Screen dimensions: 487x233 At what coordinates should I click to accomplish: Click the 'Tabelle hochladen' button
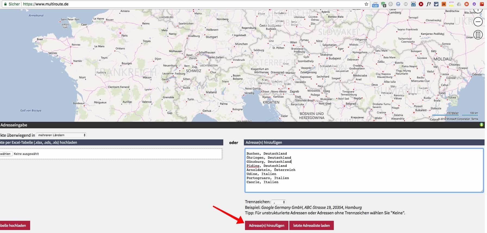14,225
